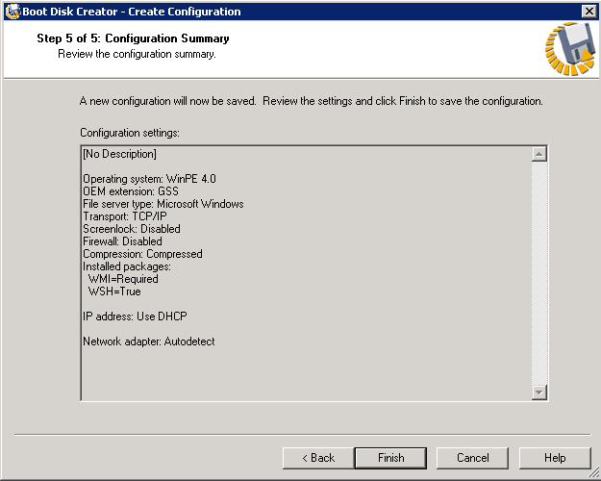
Task: Close the Create Configuration window
Action: coord(588,12)
